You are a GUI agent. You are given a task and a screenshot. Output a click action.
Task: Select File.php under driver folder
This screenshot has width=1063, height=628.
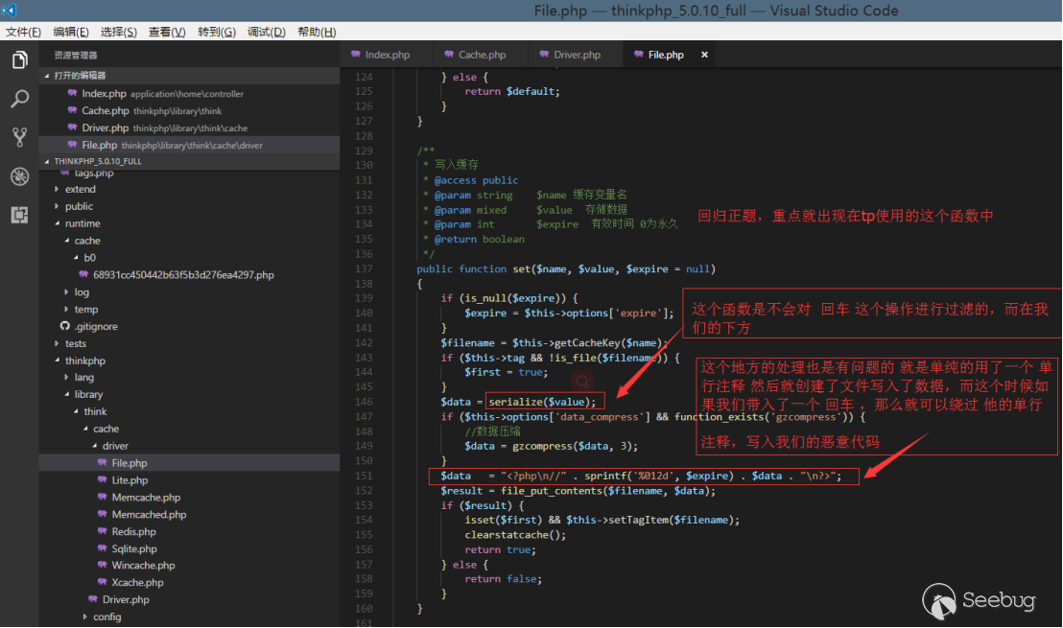pyautogui.click(x=189, y=463)
